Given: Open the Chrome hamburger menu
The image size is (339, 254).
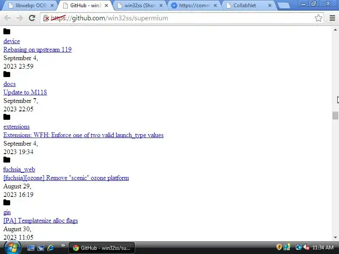Looking at the screenshot, I should [x=332, y=18].
